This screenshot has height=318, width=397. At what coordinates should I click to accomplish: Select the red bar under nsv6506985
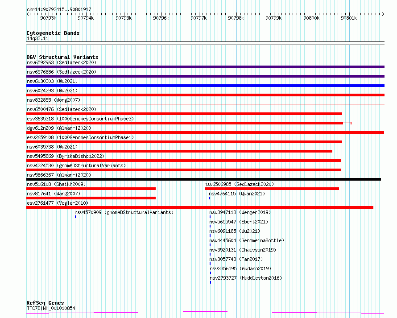click(x=272, y=189)
